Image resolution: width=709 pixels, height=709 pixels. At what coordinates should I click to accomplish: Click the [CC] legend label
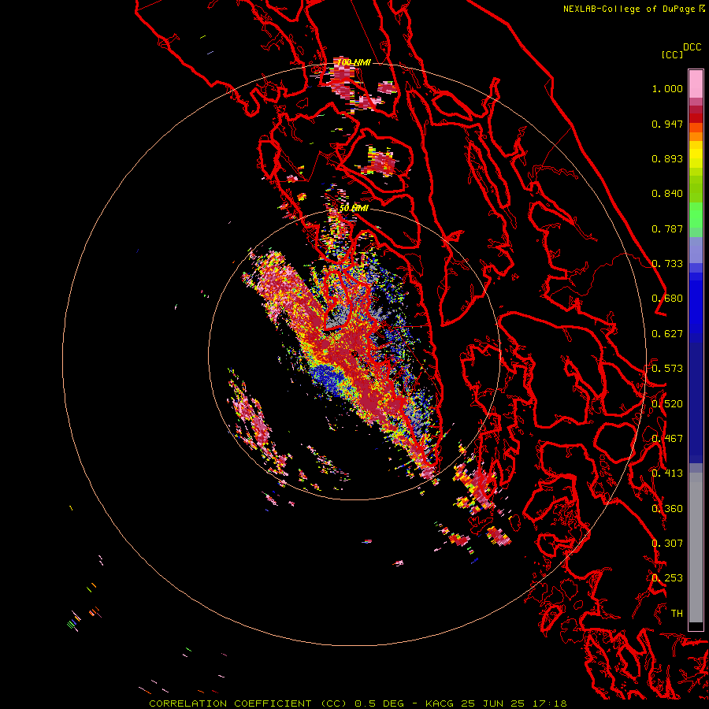(672, 54)
